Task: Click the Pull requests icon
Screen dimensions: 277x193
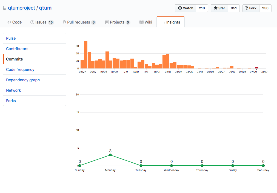Action: (64, 22)
